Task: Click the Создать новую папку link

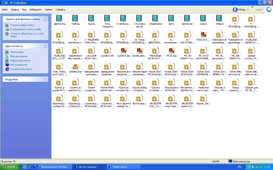Action: pos(22,25)
